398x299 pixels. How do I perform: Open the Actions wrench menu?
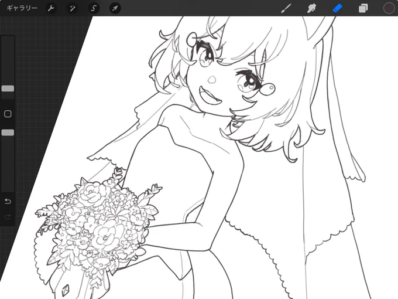point(51,8)
